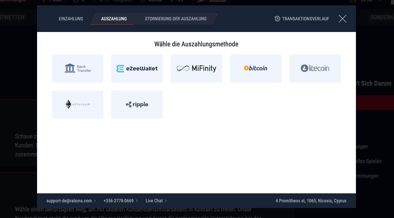
Task: Start a Live Chat session
Action: [x=154, y=201]
